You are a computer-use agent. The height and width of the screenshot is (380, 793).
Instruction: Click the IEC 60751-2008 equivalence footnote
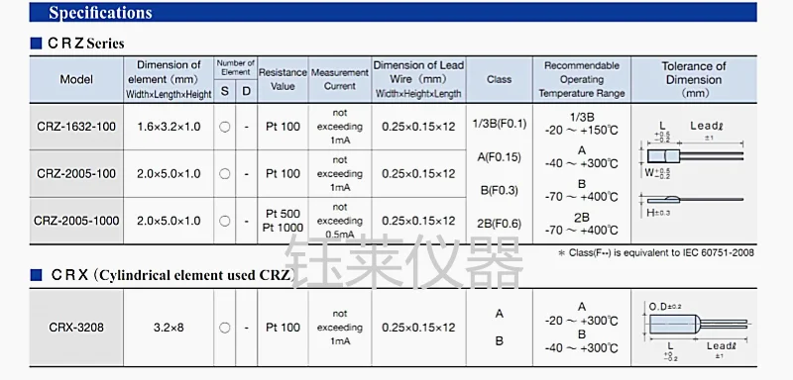pos(655,252)
